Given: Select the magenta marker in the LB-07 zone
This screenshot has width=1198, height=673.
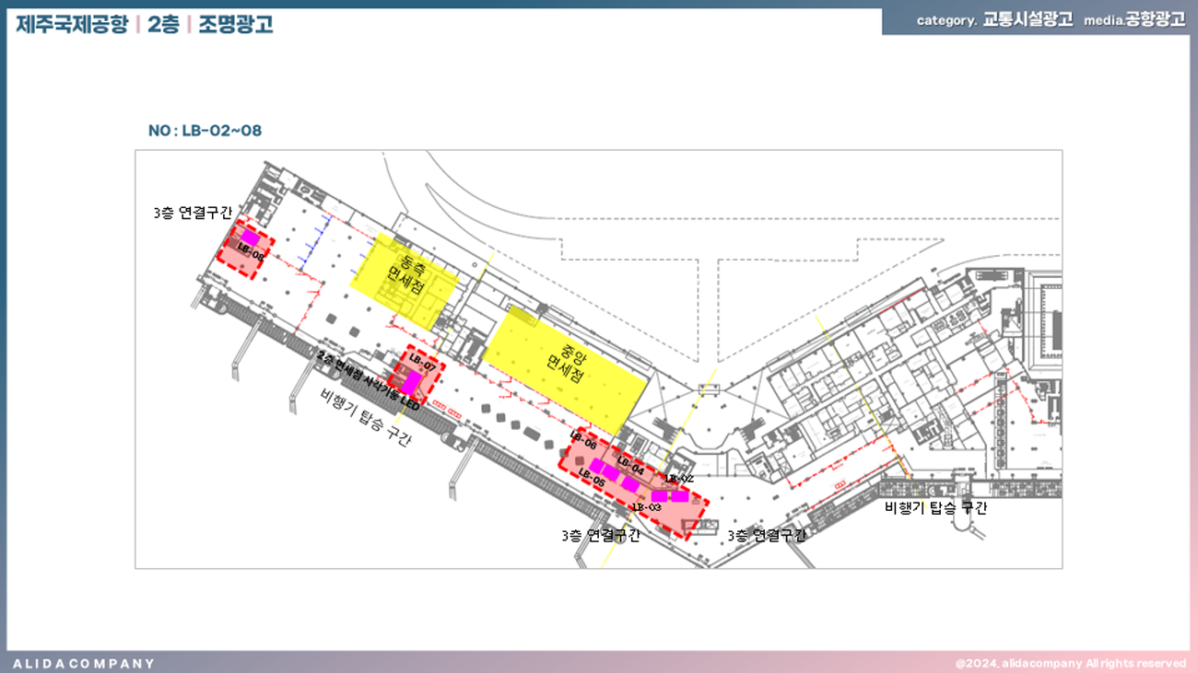Looking at the screenshot, I should coord(410,383).
